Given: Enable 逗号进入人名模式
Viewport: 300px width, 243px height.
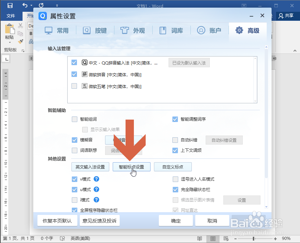Looking at the screenshot, I should (175, 179).
